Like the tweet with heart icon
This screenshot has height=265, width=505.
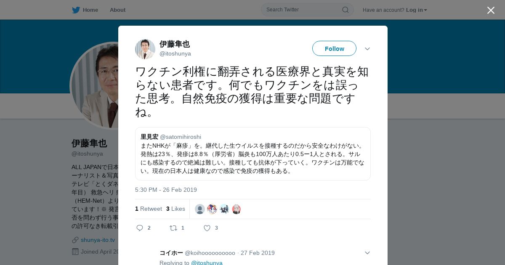point(207,228)
